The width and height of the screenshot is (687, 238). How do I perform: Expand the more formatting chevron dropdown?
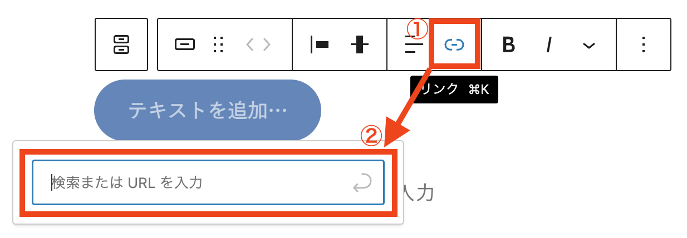click(589, 46)
